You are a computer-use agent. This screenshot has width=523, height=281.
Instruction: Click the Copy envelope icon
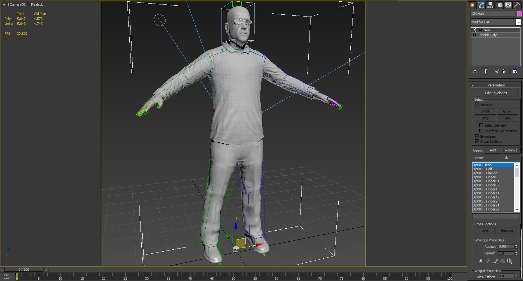click(502, 261)
